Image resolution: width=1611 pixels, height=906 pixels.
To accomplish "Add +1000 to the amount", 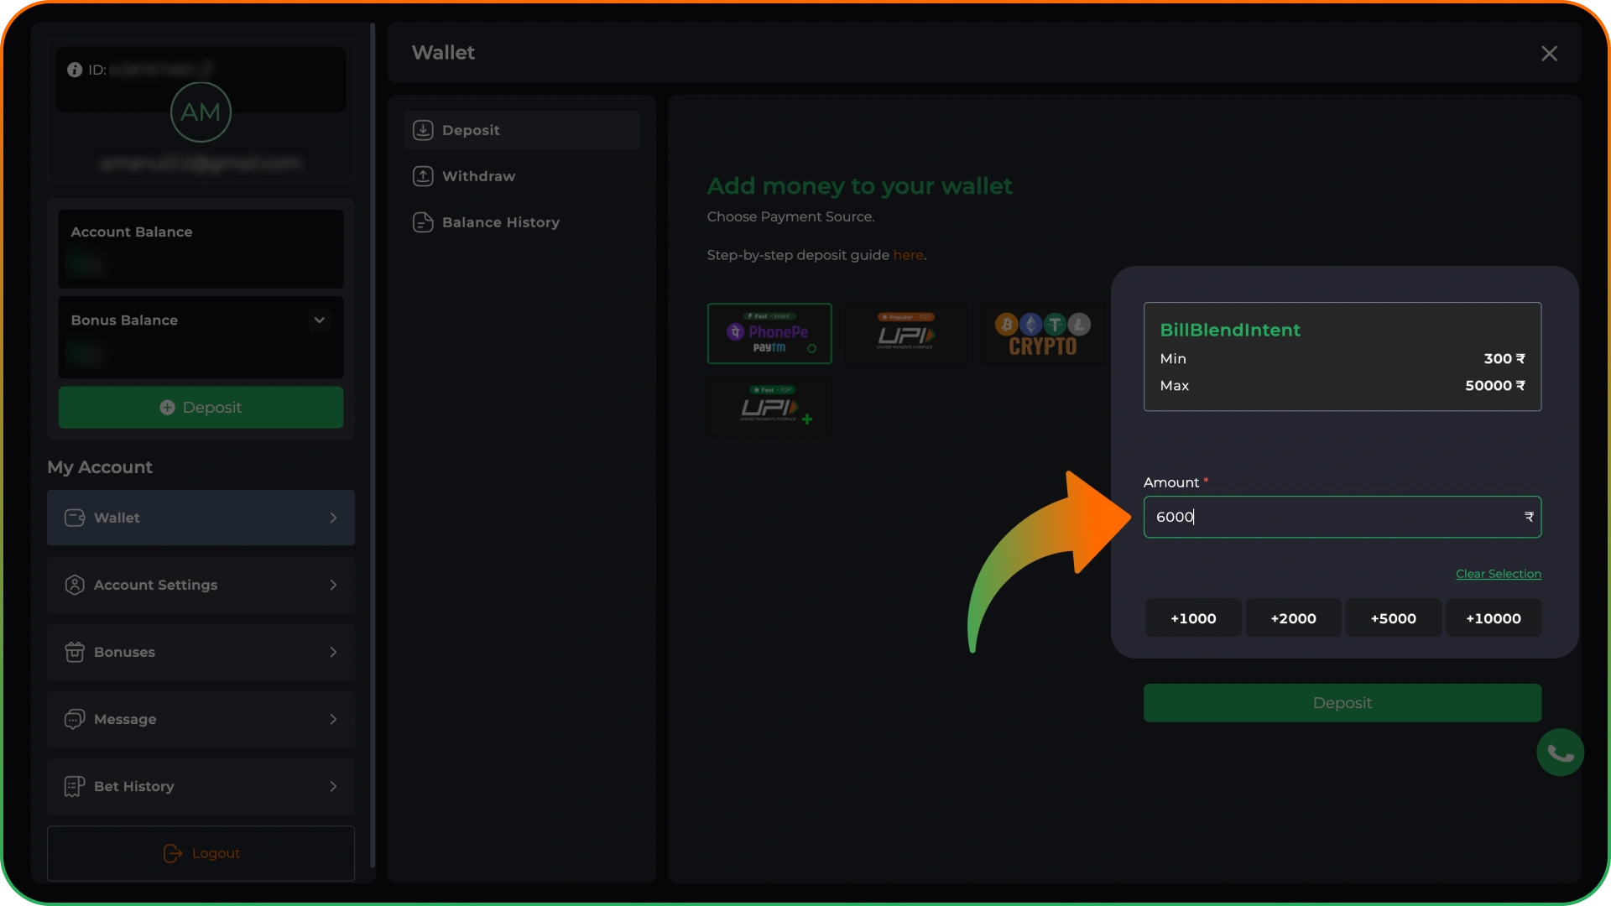I will coord(1193,618).
